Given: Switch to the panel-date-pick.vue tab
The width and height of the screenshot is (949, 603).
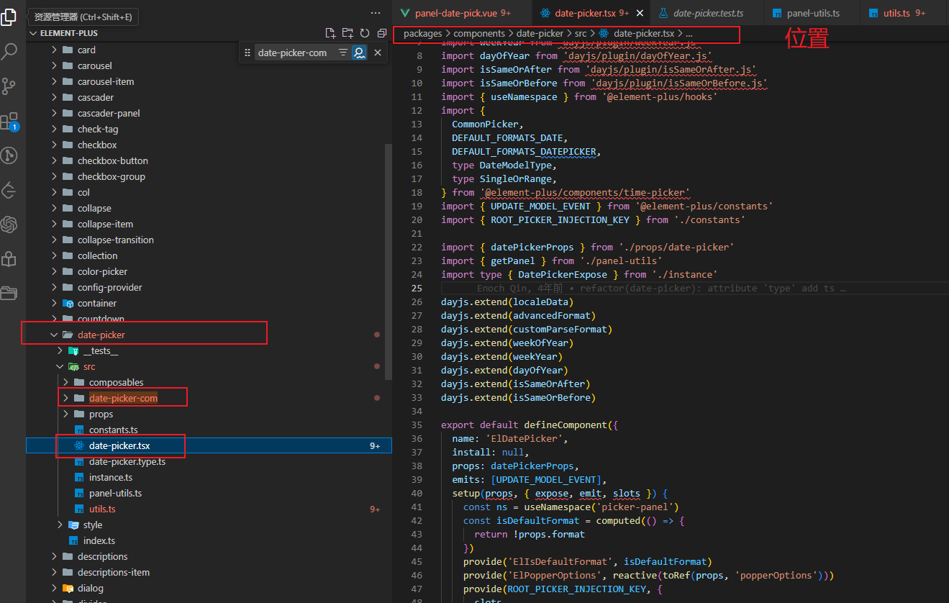Looking at the screenshot, I should [x=455, y=13].
